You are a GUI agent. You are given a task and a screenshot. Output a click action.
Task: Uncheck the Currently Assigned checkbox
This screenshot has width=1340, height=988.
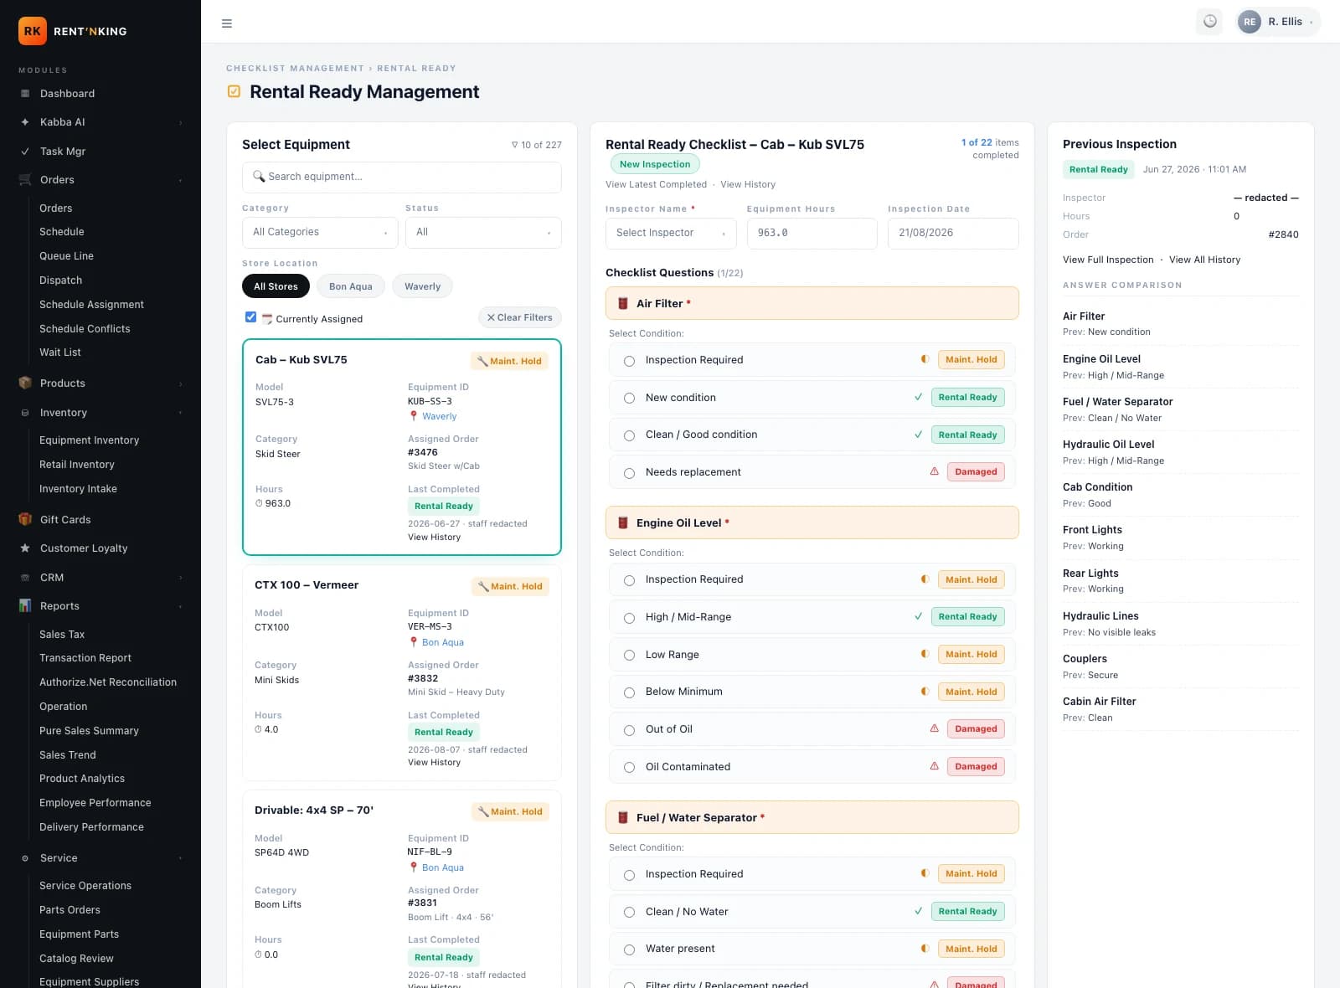tap(250, 317)
